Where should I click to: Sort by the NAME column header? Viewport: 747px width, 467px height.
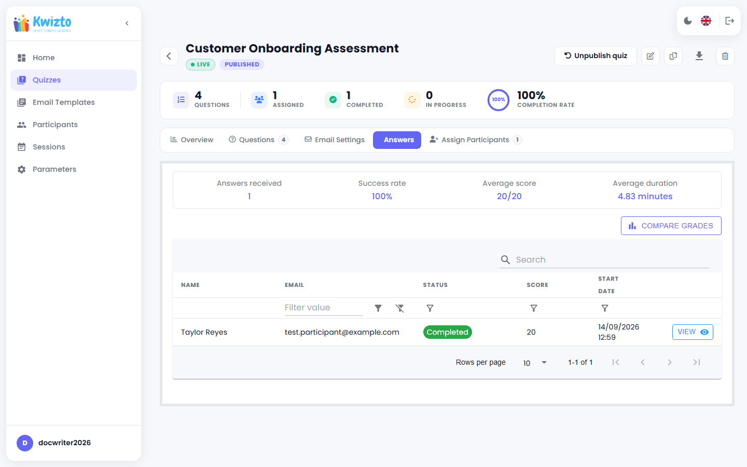point(190,285)
